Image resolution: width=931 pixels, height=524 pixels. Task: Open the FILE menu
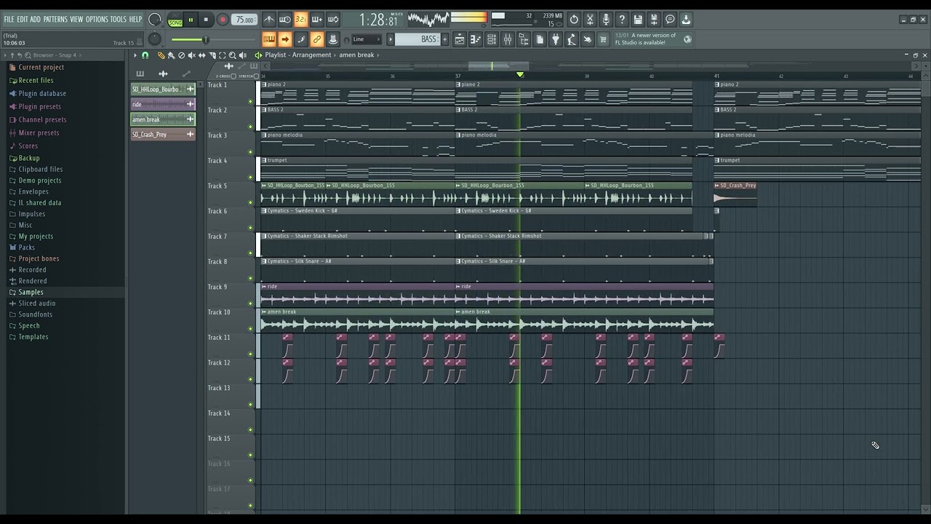click(x=9, y=20)
